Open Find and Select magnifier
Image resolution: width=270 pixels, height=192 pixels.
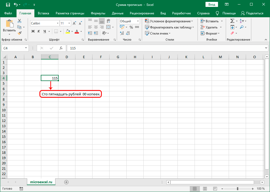click(242, 27)
